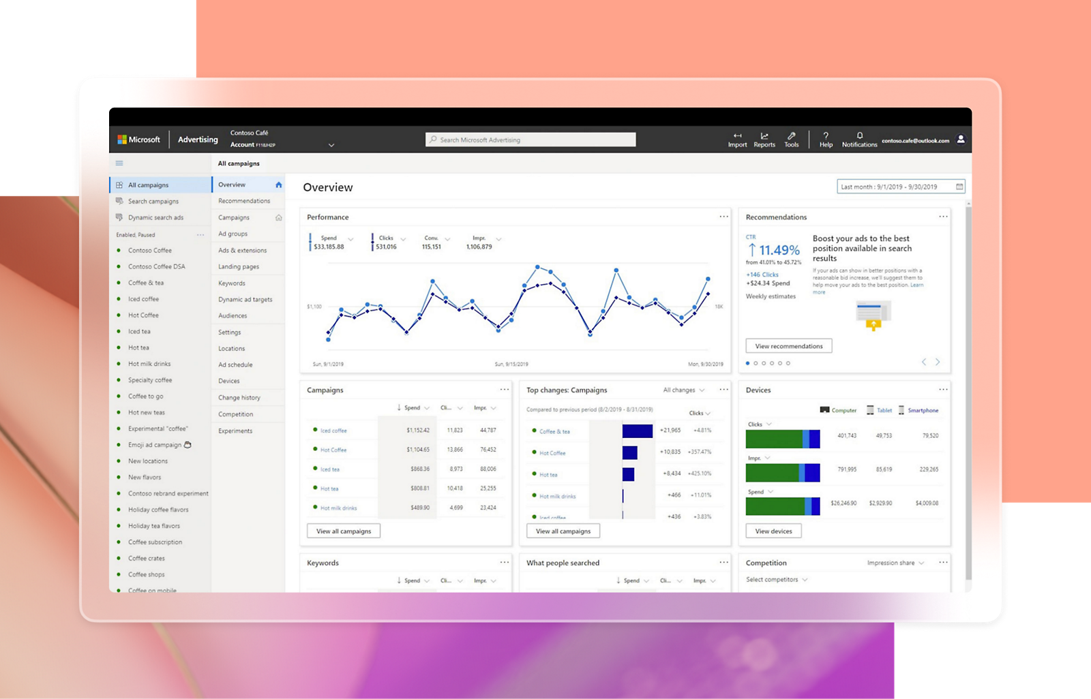Open the Import tool icon
Screen dimensions: 1091x699
[737, 136]
